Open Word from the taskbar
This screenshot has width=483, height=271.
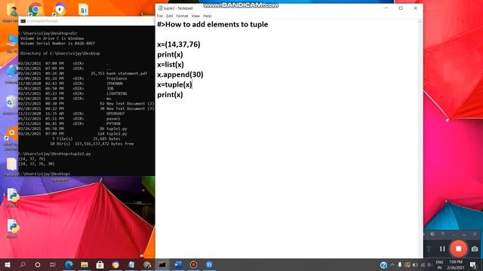click(178, 264)
